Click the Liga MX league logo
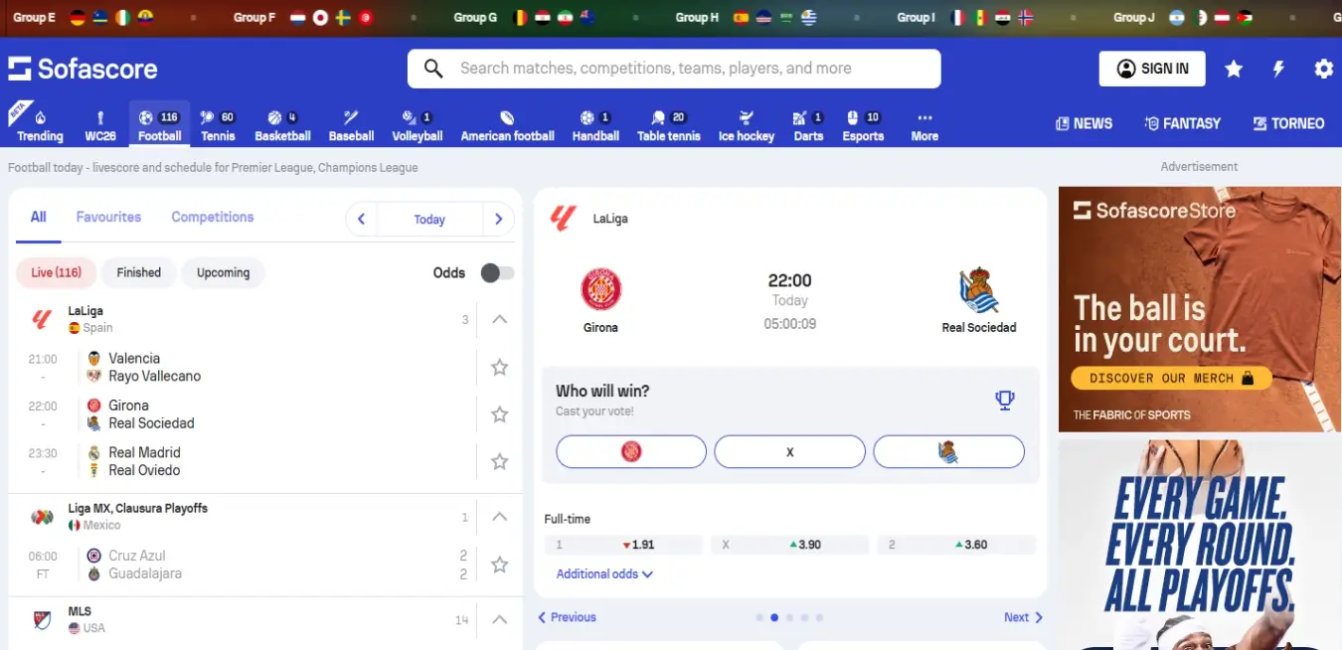 click(x=42, y=517)
